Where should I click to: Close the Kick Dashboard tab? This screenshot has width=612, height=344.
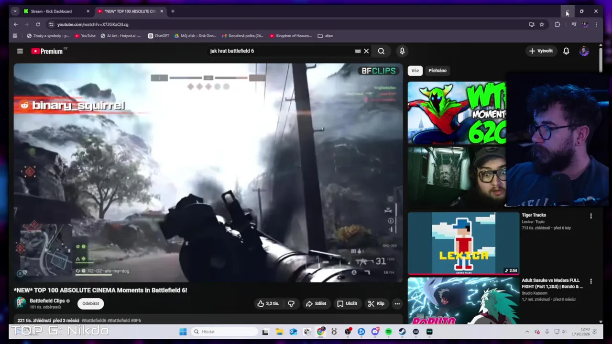[x=88, y=11]
